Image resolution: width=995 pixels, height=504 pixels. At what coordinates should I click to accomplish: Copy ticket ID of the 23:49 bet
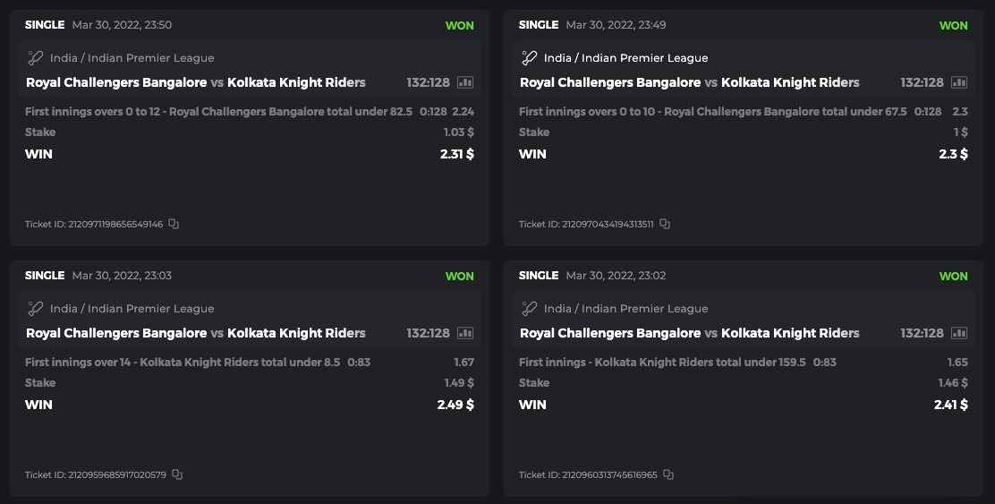(665, 224)
